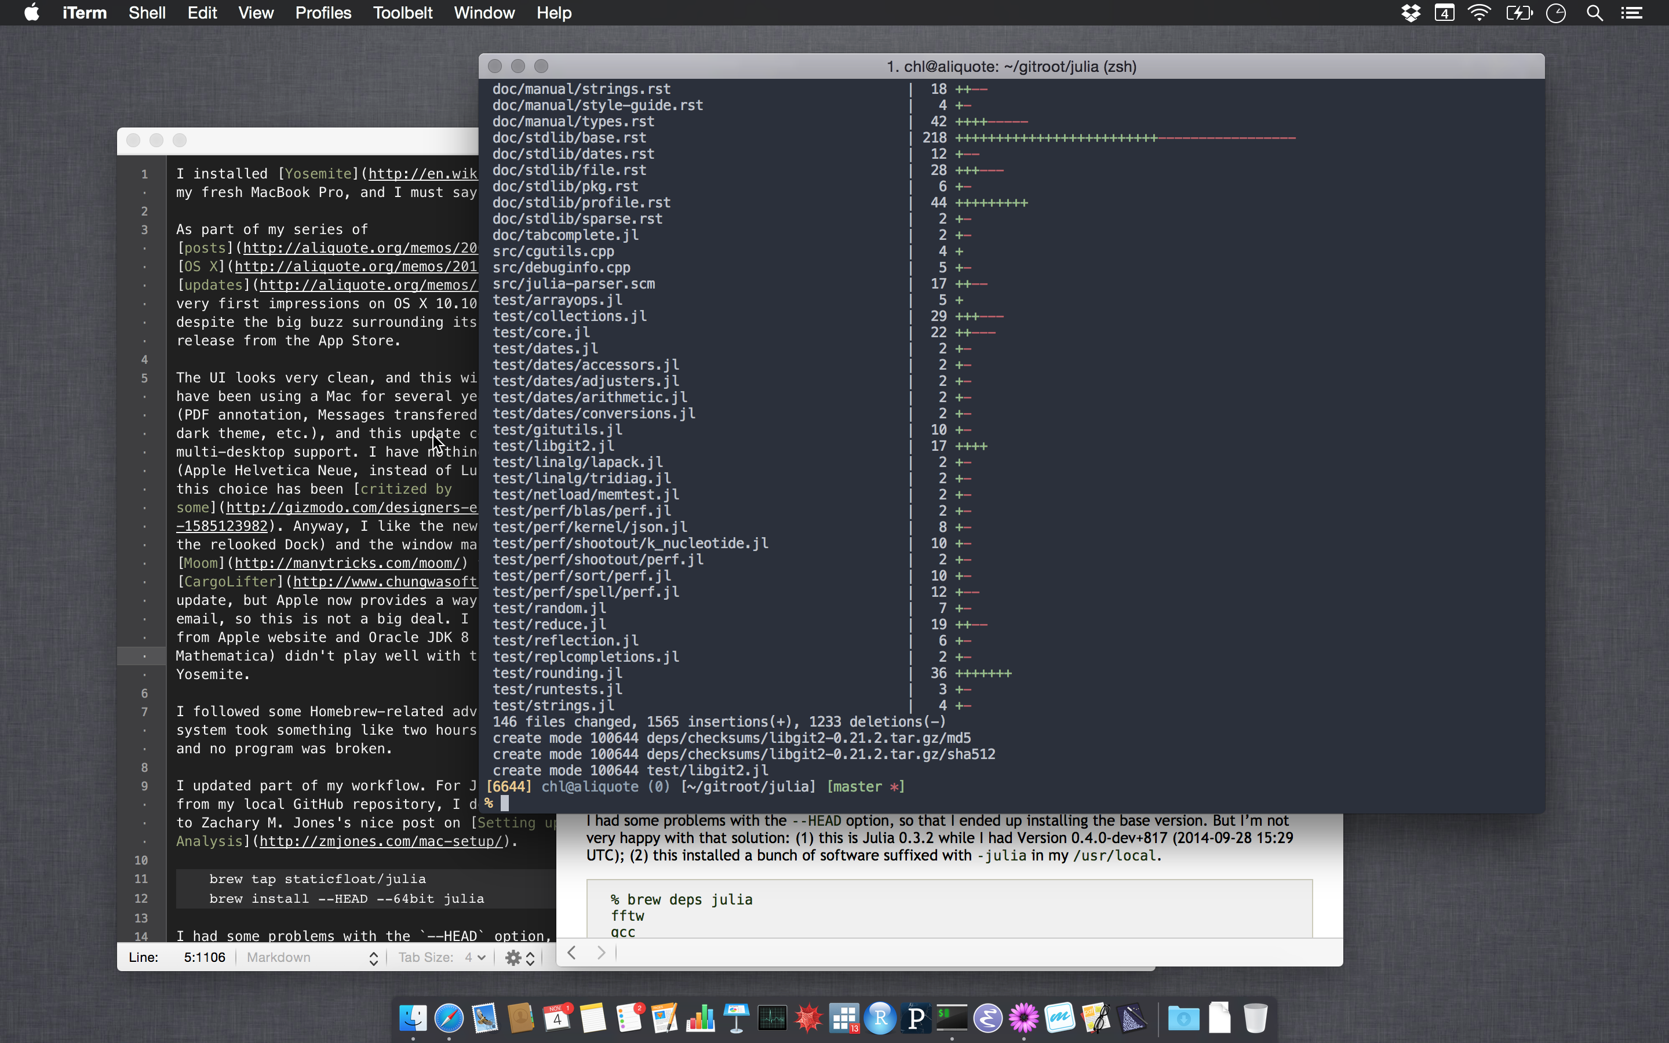1669x1043 pixels.
Task: Click the Line 5:1106 position field
Action: tap(204, 957)
